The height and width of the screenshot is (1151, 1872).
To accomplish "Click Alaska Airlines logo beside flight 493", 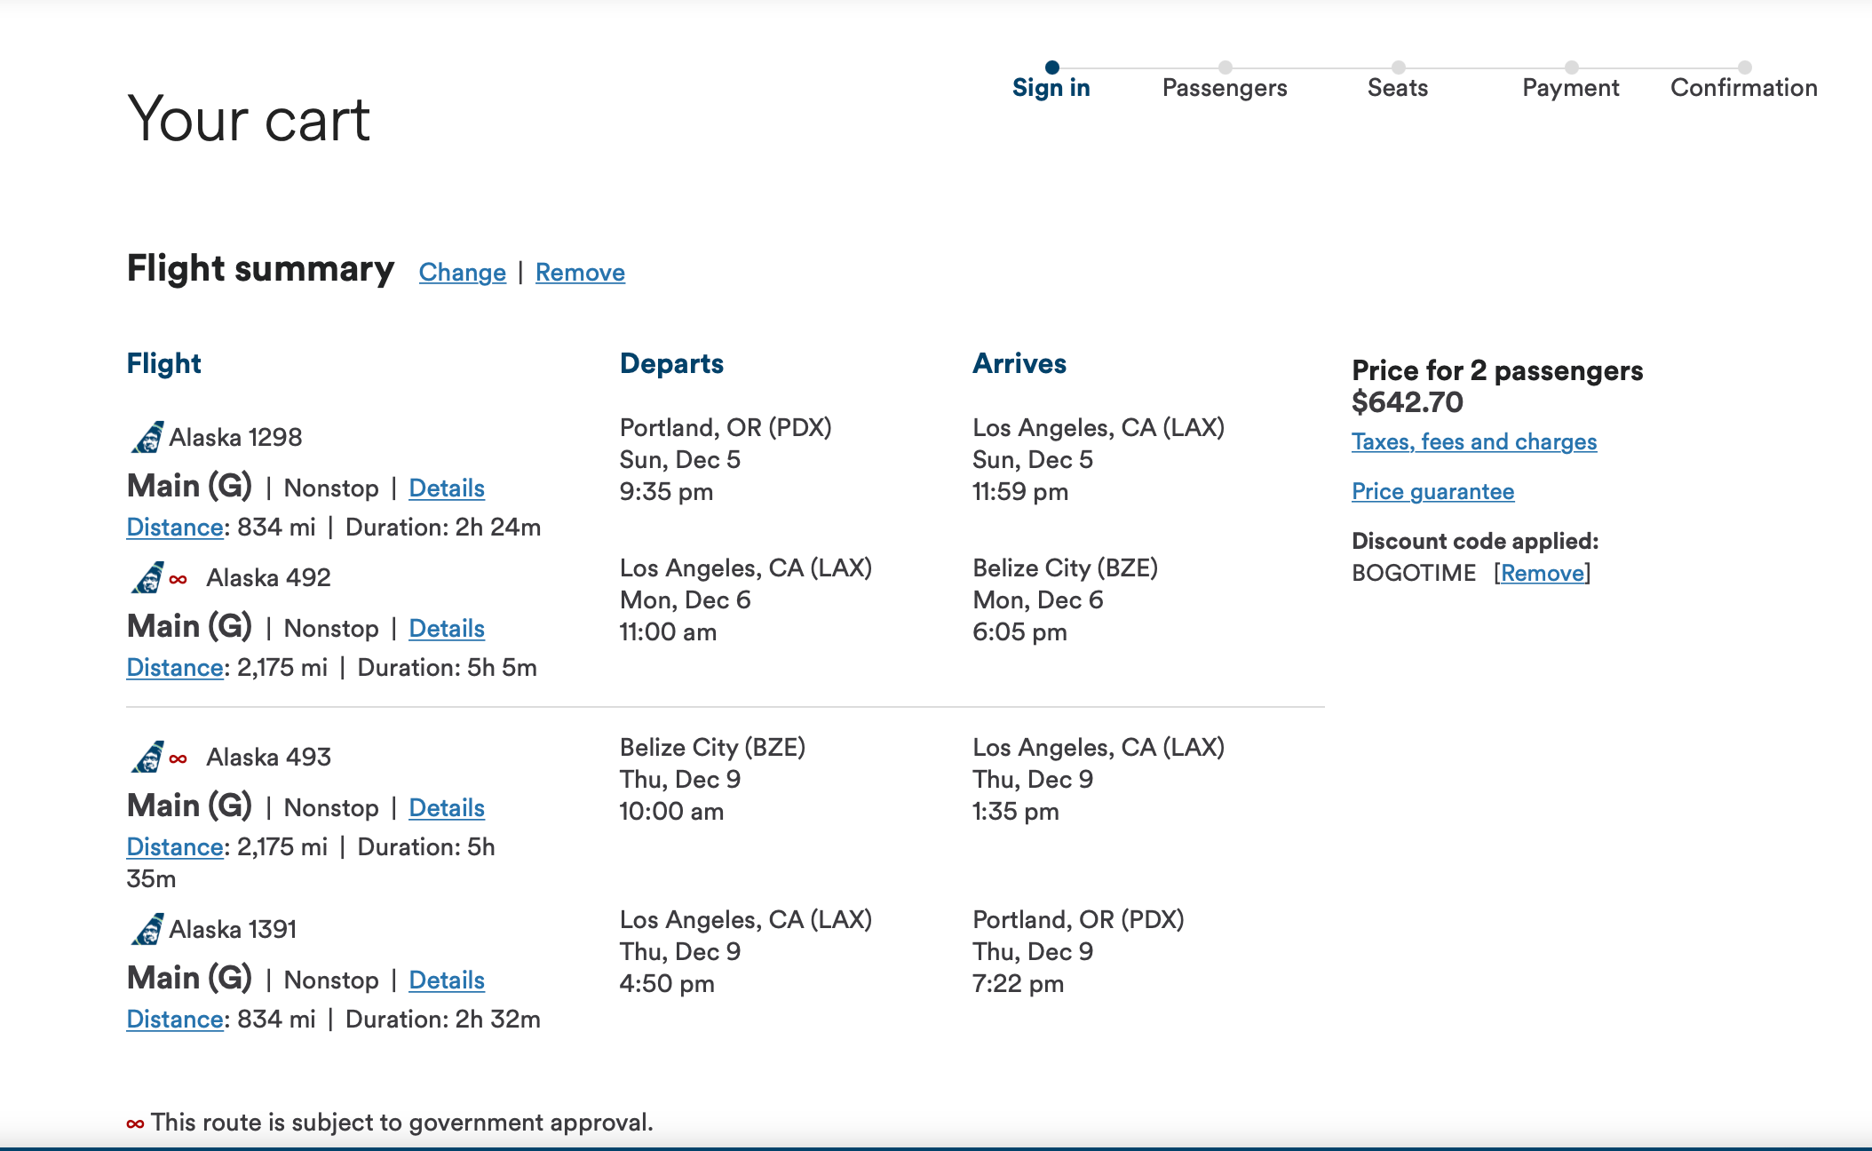I will pyautogui.click(x=147, y=757).
